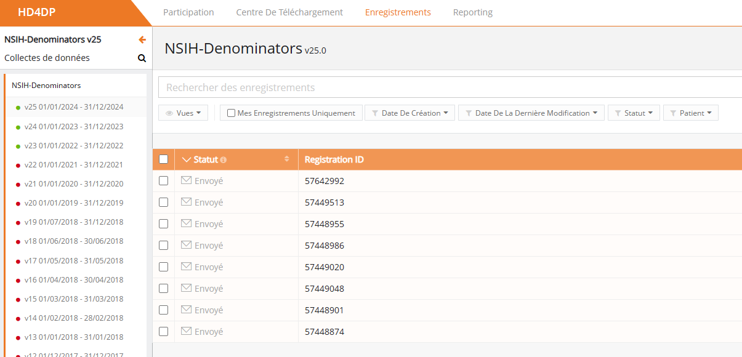This screenshot has width=742, height=357.
Task: Click the Rechercher des enregistrements search field
Action: 450,87
